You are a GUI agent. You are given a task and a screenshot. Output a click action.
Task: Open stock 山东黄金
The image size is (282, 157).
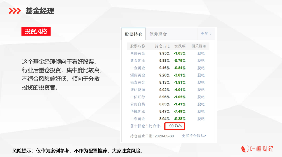(138, 119)
